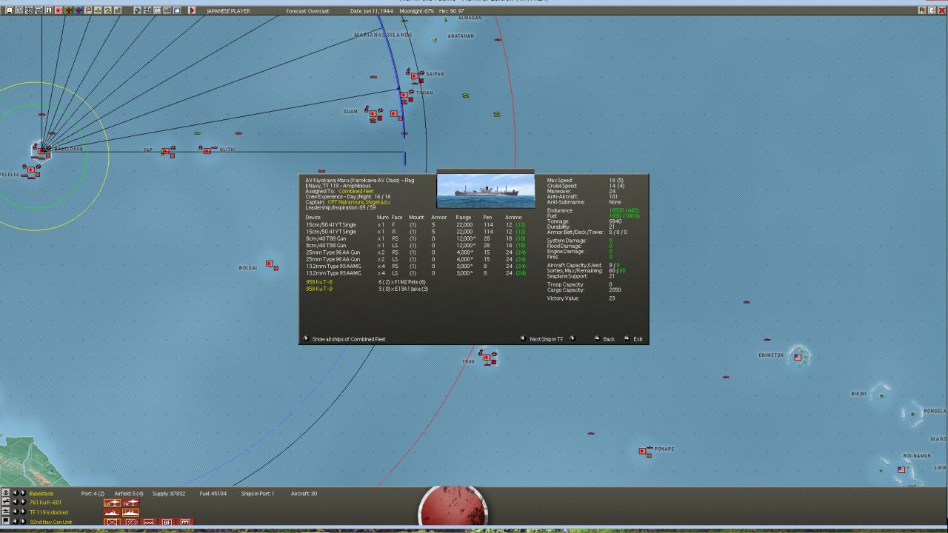
Task: Open 761 Ku K-601 air unit link
Action: pyautogui.click(x=46, y=503)
